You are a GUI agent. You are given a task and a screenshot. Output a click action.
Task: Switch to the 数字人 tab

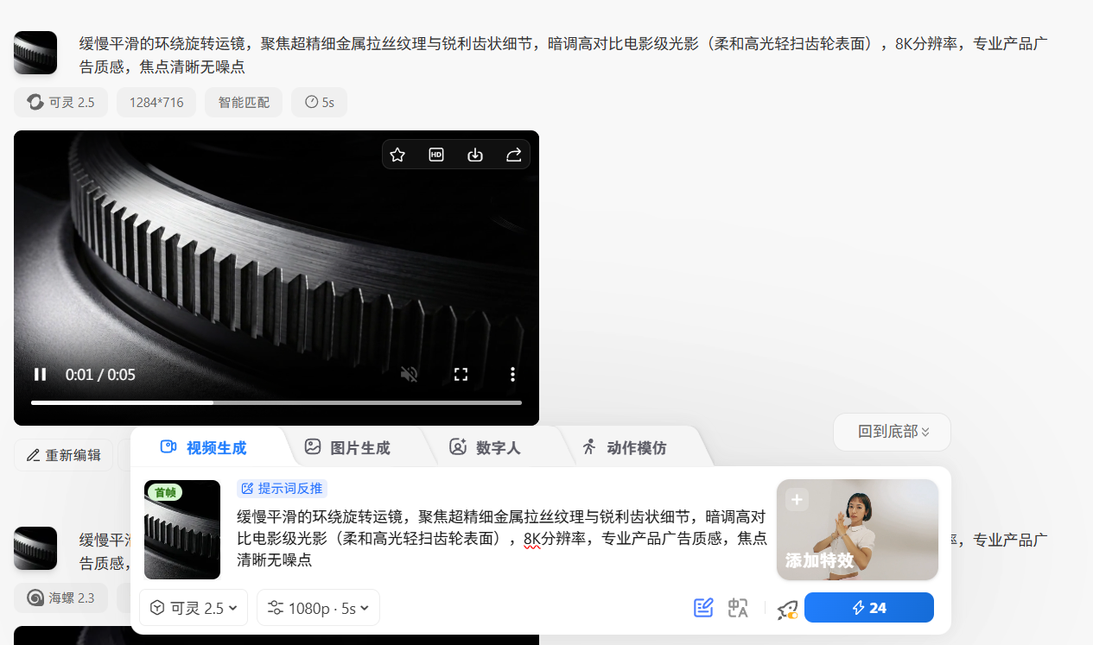[484, 447]
